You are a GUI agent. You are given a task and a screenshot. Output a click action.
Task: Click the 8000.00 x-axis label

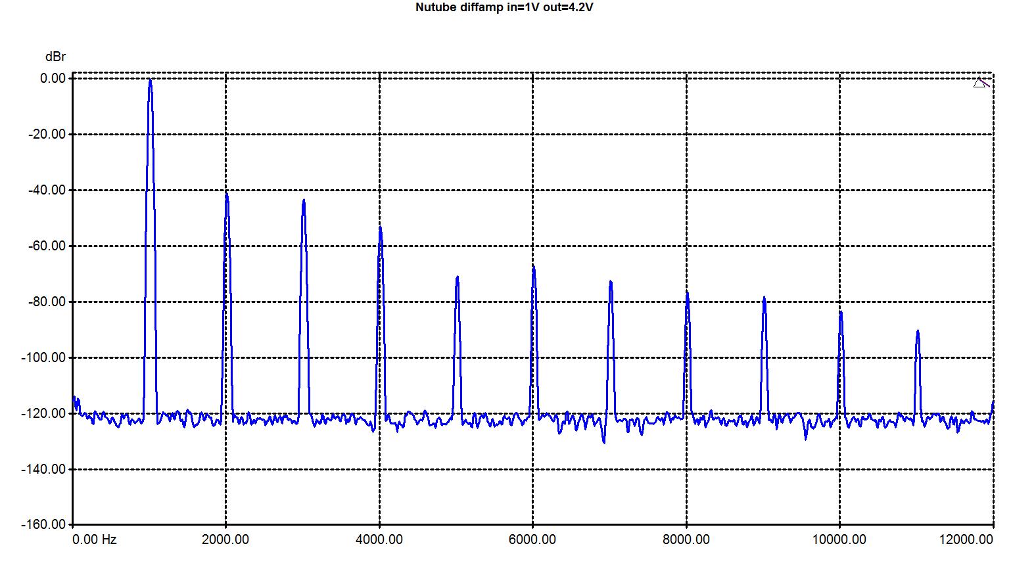click(x=686, y=539)
